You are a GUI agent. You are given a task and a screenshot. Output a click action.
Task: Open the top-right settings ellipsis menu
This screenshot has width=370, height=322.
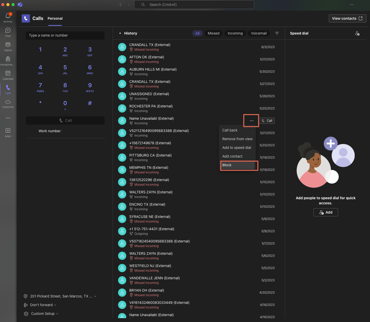(352, 5)
